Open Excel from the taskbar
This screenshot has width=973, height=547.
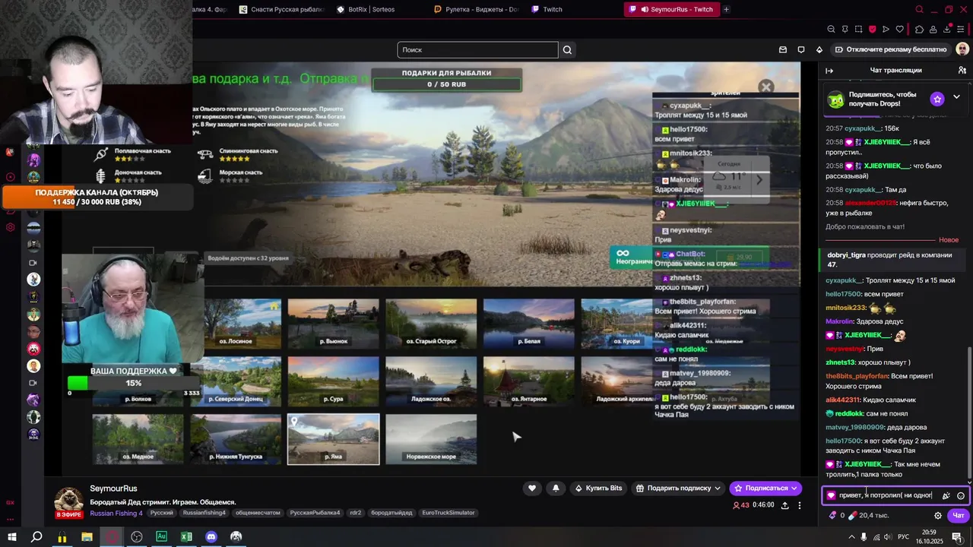coord(186,536)
